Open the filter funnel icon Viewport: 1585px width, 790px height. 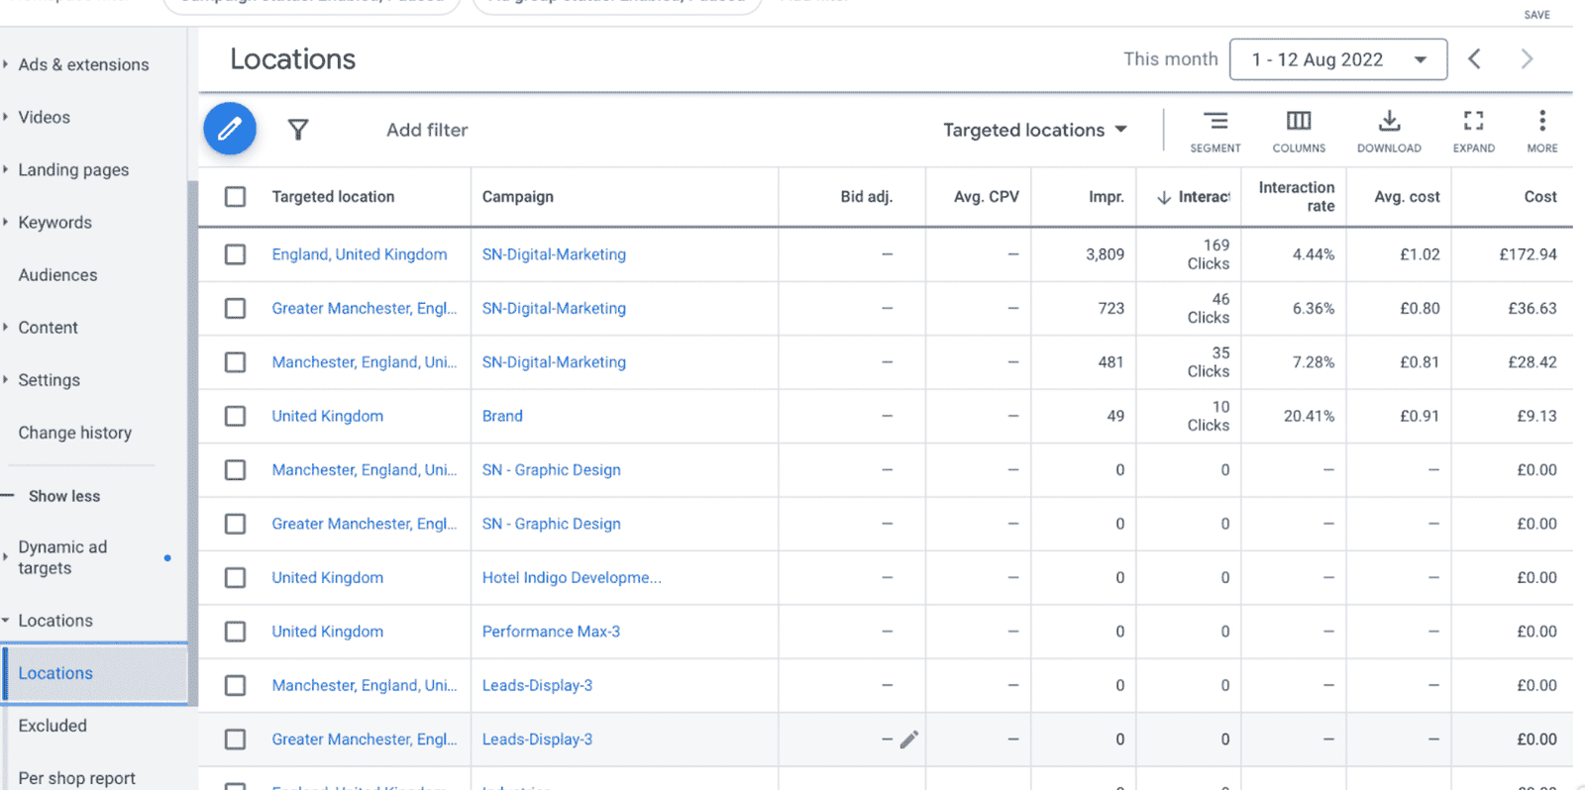click(x=298, y=130)
